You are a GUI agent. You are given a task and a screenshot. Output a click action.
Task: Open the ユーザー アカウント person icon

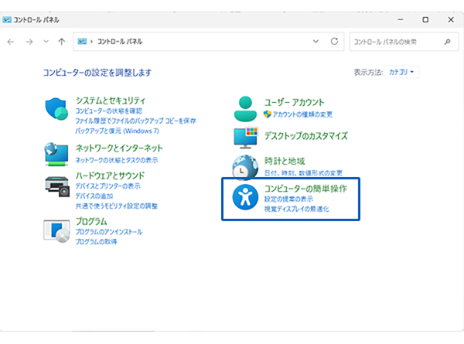245,108
